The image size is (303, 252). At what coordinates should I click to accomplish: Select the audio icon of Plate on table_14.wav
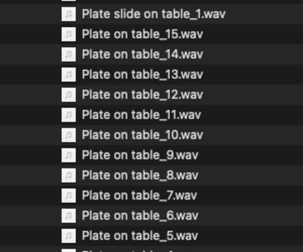[x=69, y=54]
